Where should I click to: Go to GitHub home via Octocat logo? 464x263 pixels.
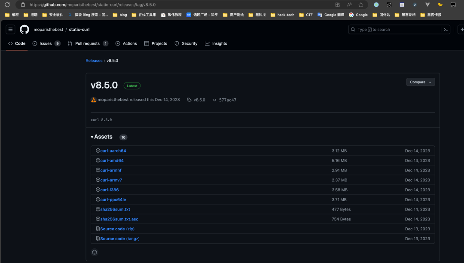pyautogui.click(x=24, y=30)
